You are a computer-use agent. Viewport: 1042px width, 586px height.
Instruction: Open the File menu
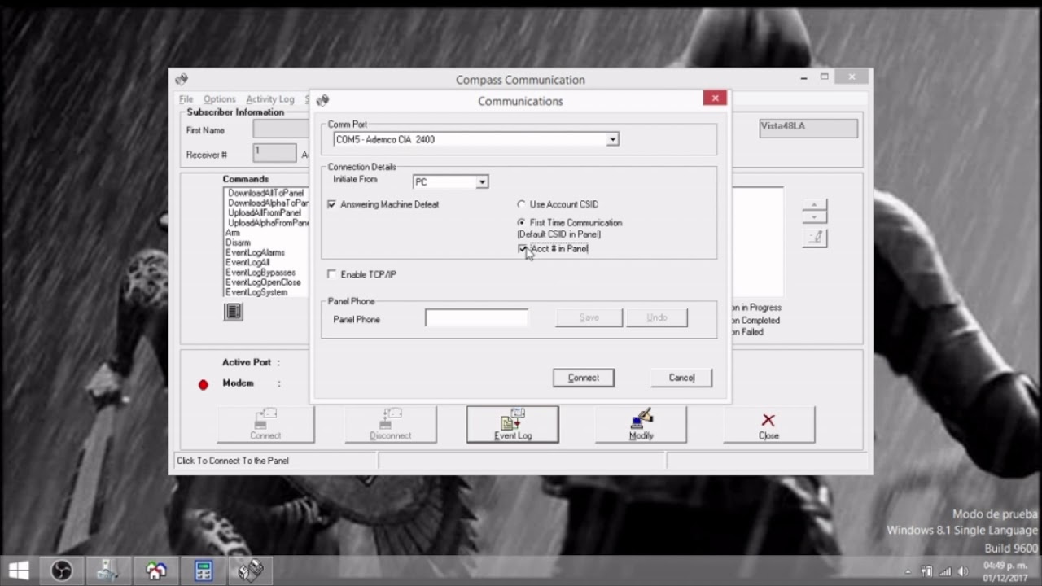pos(186,99)
